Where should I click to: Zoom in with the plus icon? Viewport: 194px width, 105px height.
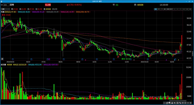click(x=191, y=103)
